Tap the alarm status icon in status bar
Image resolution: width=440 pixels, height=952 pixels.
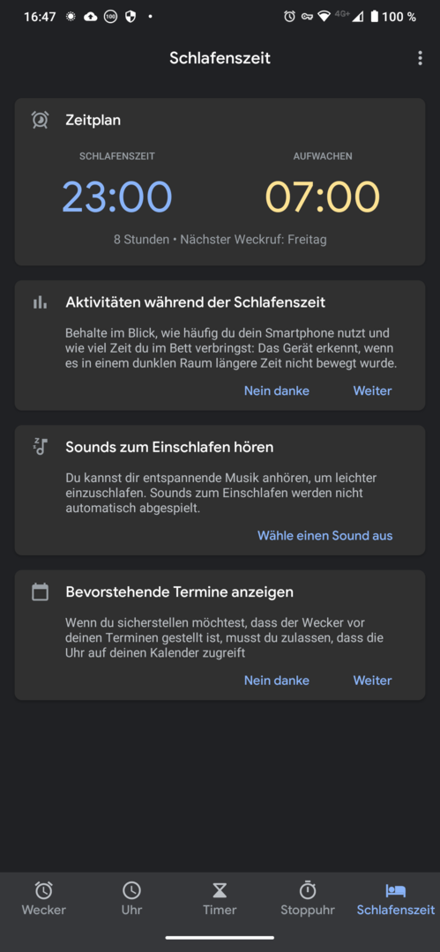click(x=289, y=17)
